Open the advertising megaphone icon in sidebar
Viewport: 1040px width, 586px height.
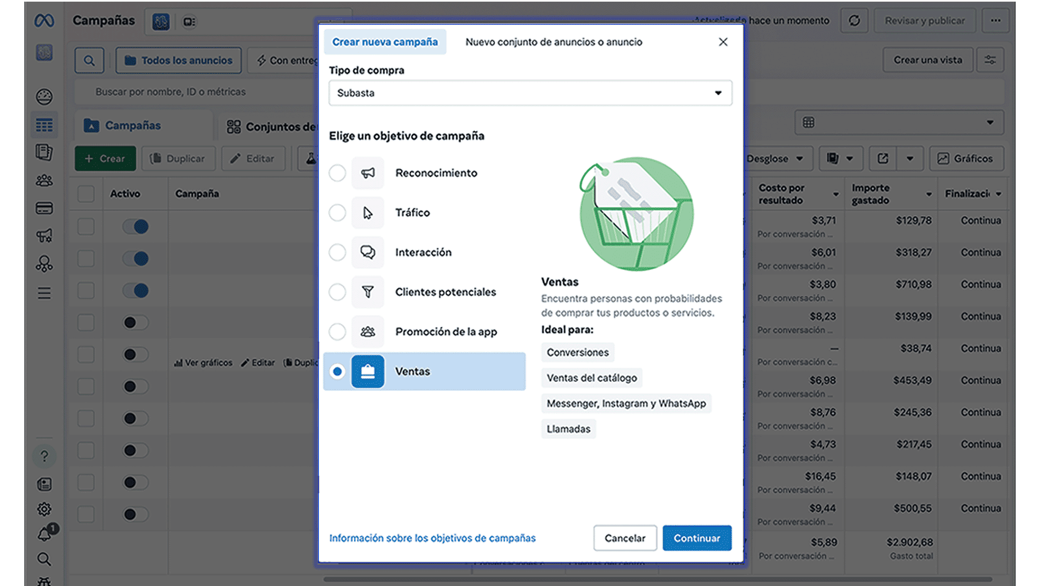44,235
